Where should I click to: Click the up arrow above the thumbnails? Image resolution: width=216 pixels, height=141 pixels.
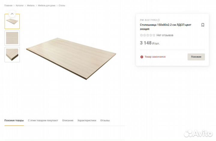pos(12,14)
